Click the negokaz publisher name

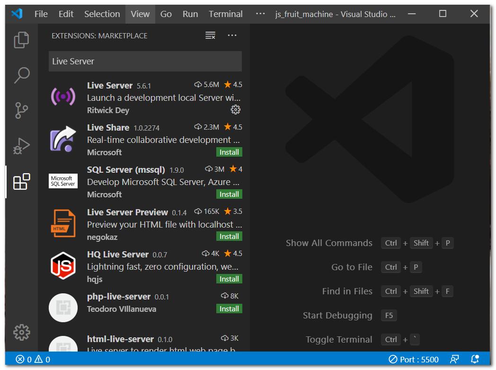coord(102,237)
